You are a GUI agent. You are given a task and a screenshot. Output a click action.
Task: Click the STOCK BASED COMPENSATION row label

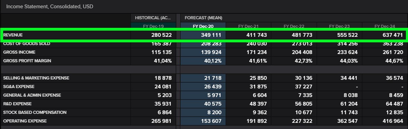point(35,112)
